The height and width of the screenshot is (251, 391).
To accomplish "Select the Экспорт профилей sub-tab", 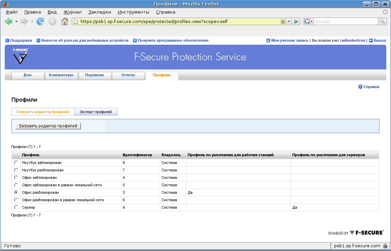I will click(x=96, y=112).
